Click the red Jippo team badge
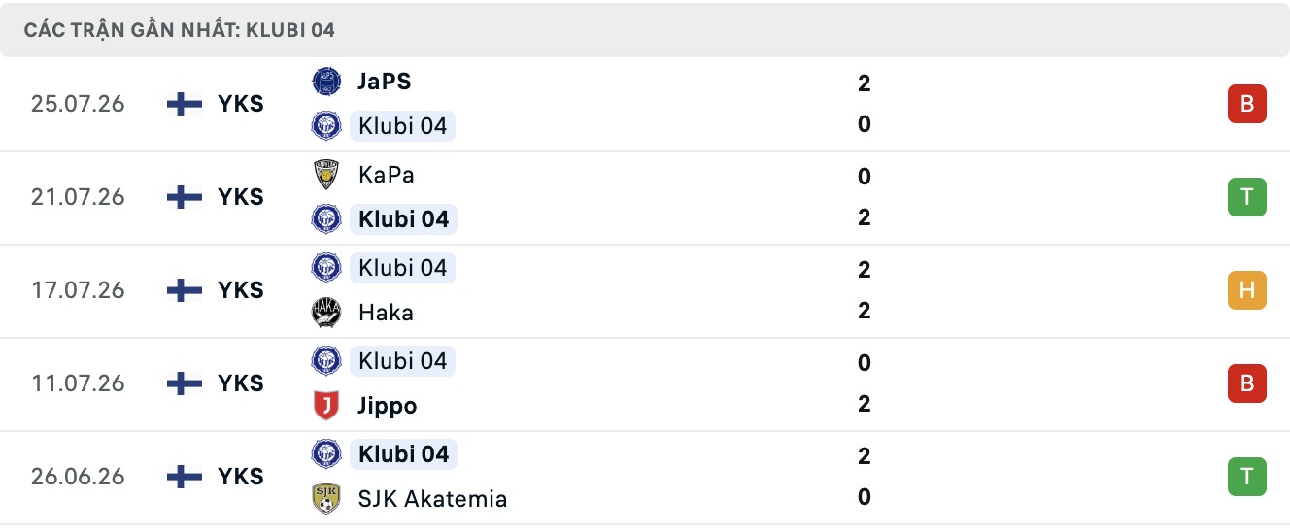This screenshot has width=1290, height=532. 326,406
